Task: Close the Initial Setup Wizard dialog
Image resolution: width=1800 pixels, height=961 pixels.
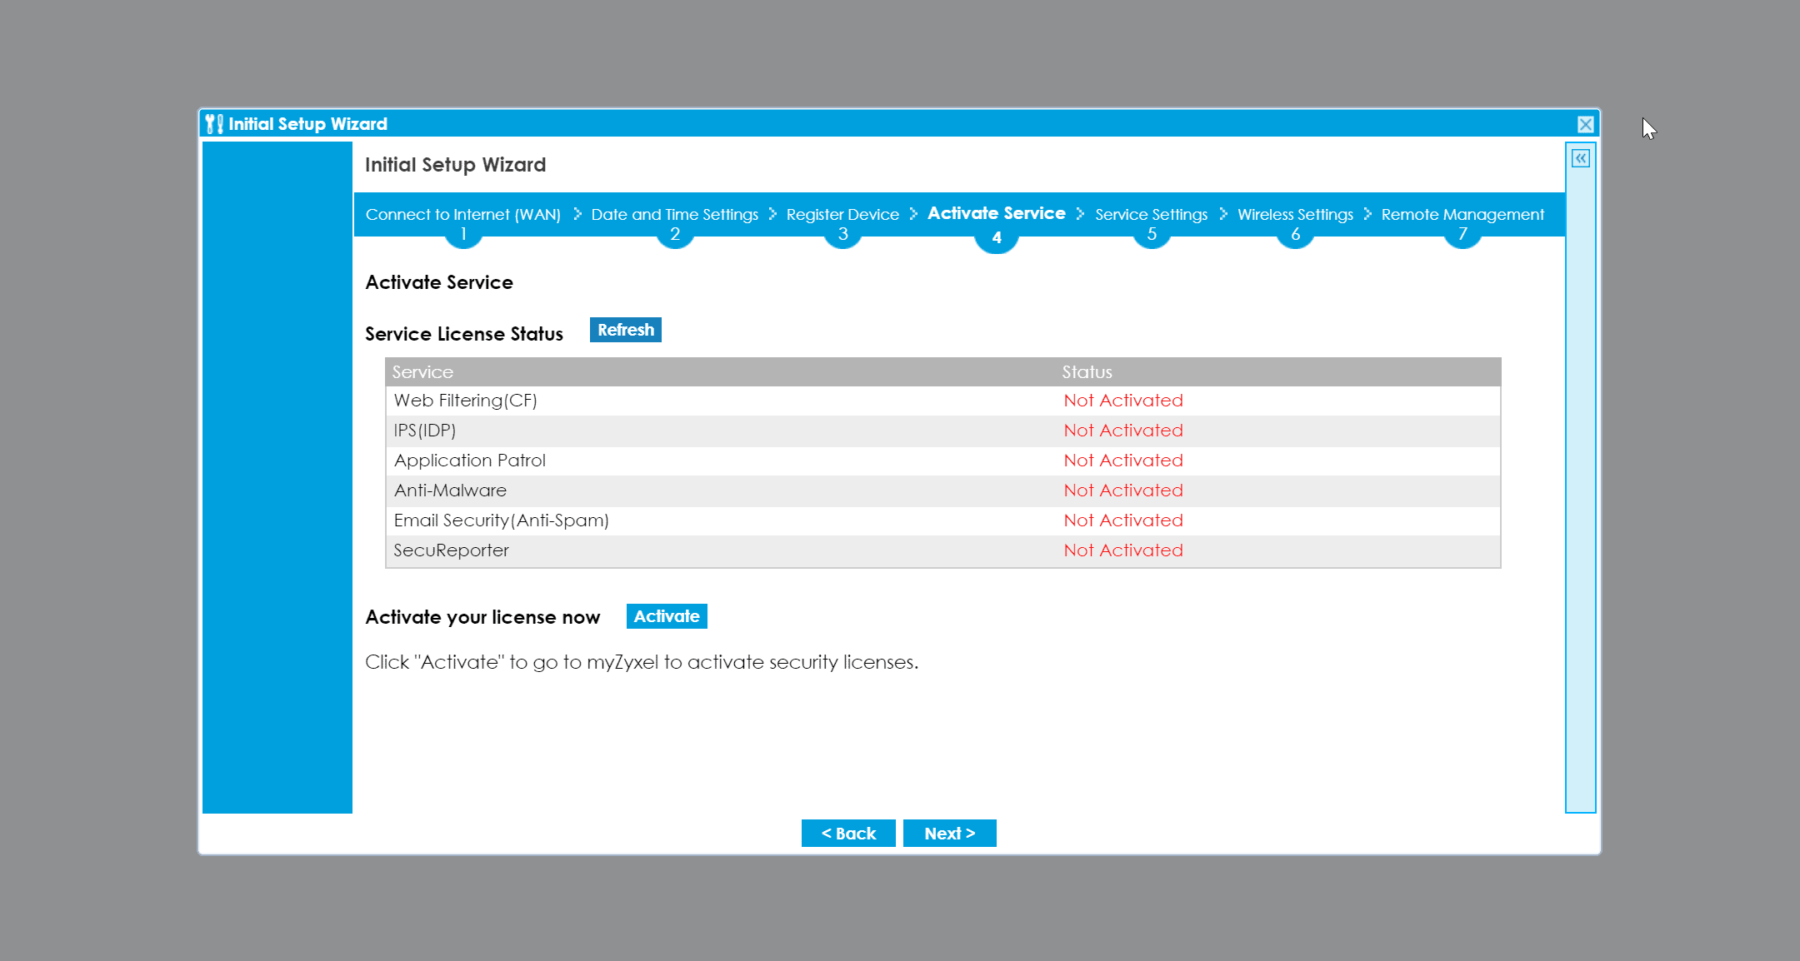Action: (x=1585, y=124)
